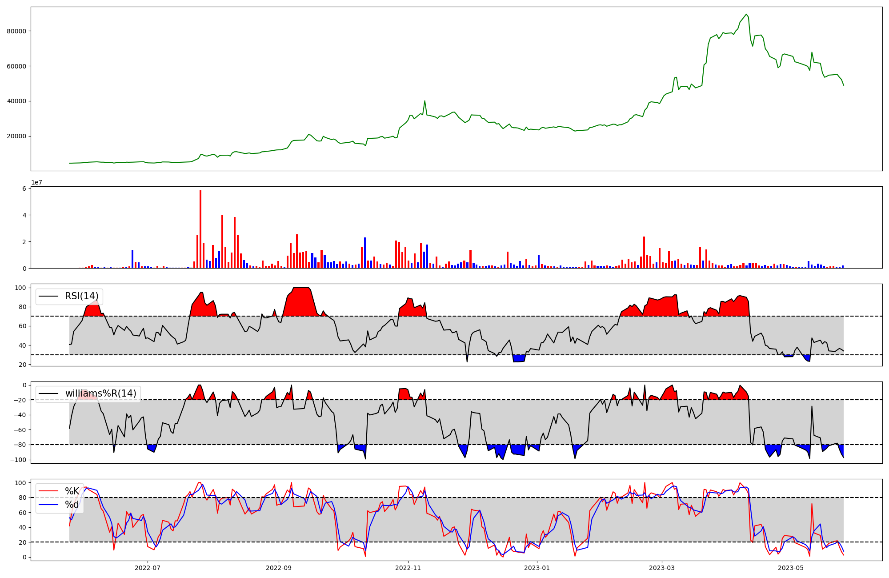
Task: Select the 2023-03 date axis label
Action: tap(662, 568)
